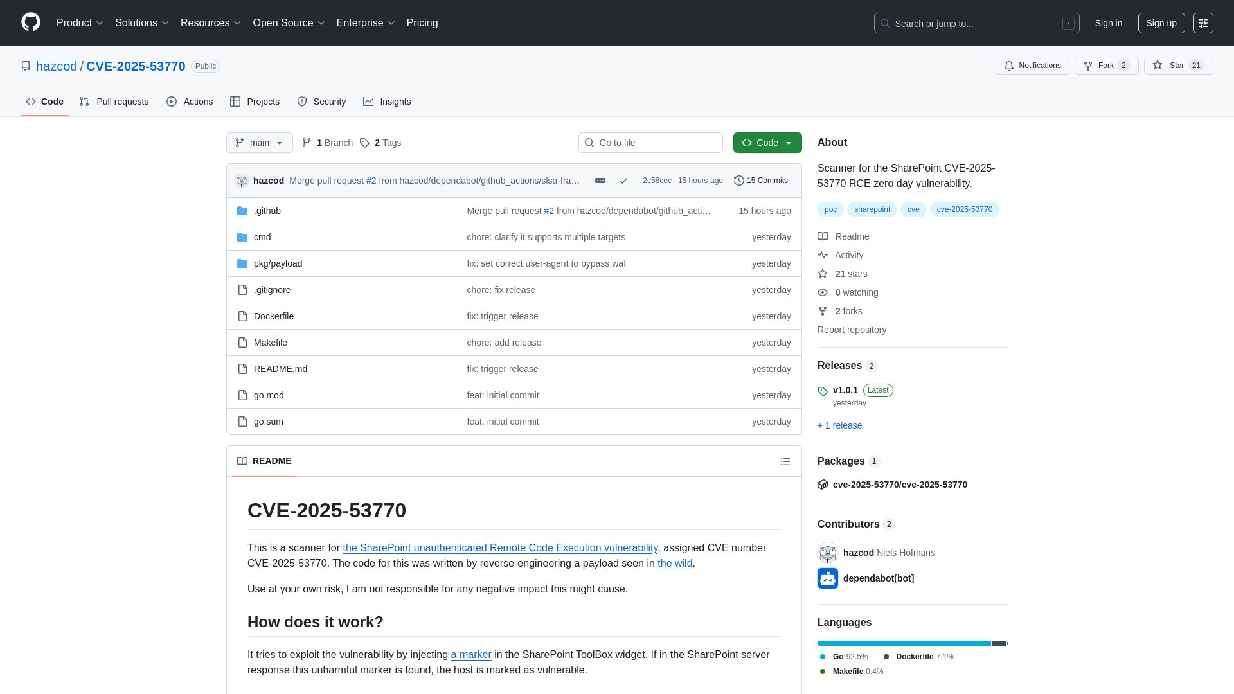View 2 forks link in About
1234x694 pixels.
(x=840, y=311)
